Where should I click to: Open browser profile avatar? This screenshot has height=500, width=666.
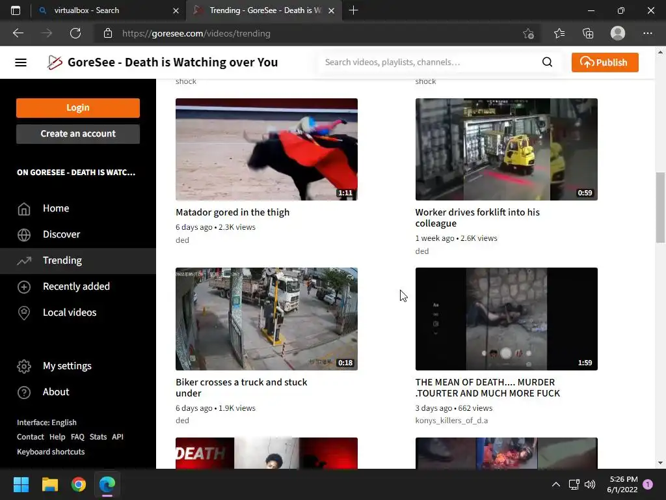click(618, 33)
